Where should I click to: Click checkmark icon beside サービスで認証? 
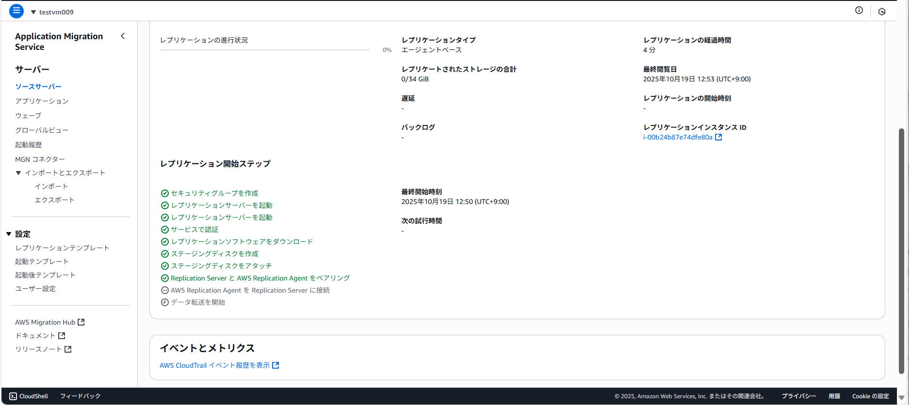point(165,230)
